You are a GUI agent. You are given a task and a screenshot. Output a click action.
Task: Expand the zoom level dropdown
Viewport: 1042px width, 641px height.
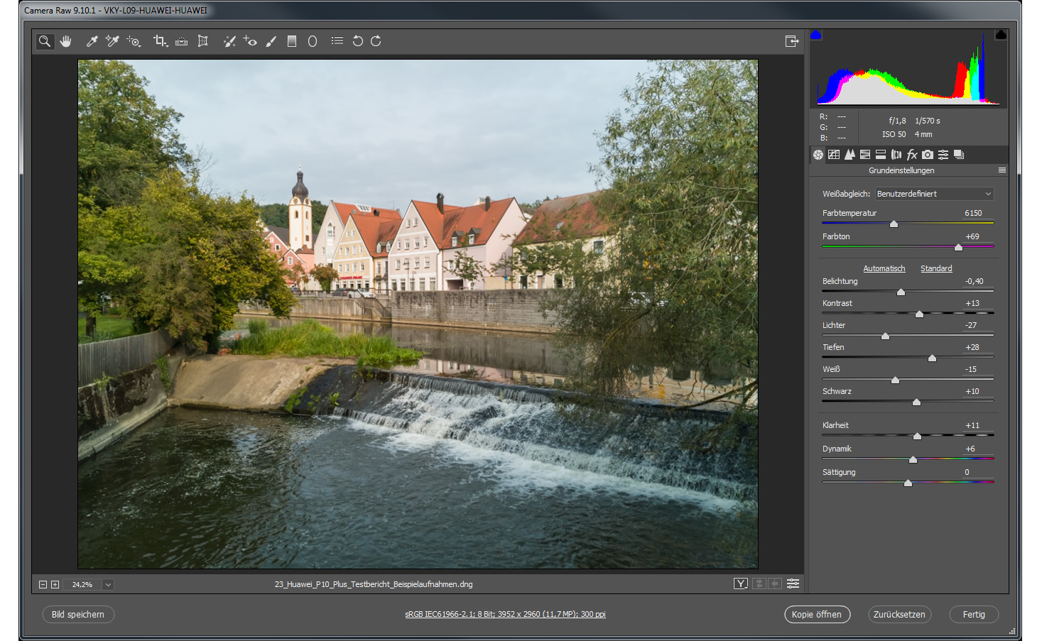click(x=108, y=585)
